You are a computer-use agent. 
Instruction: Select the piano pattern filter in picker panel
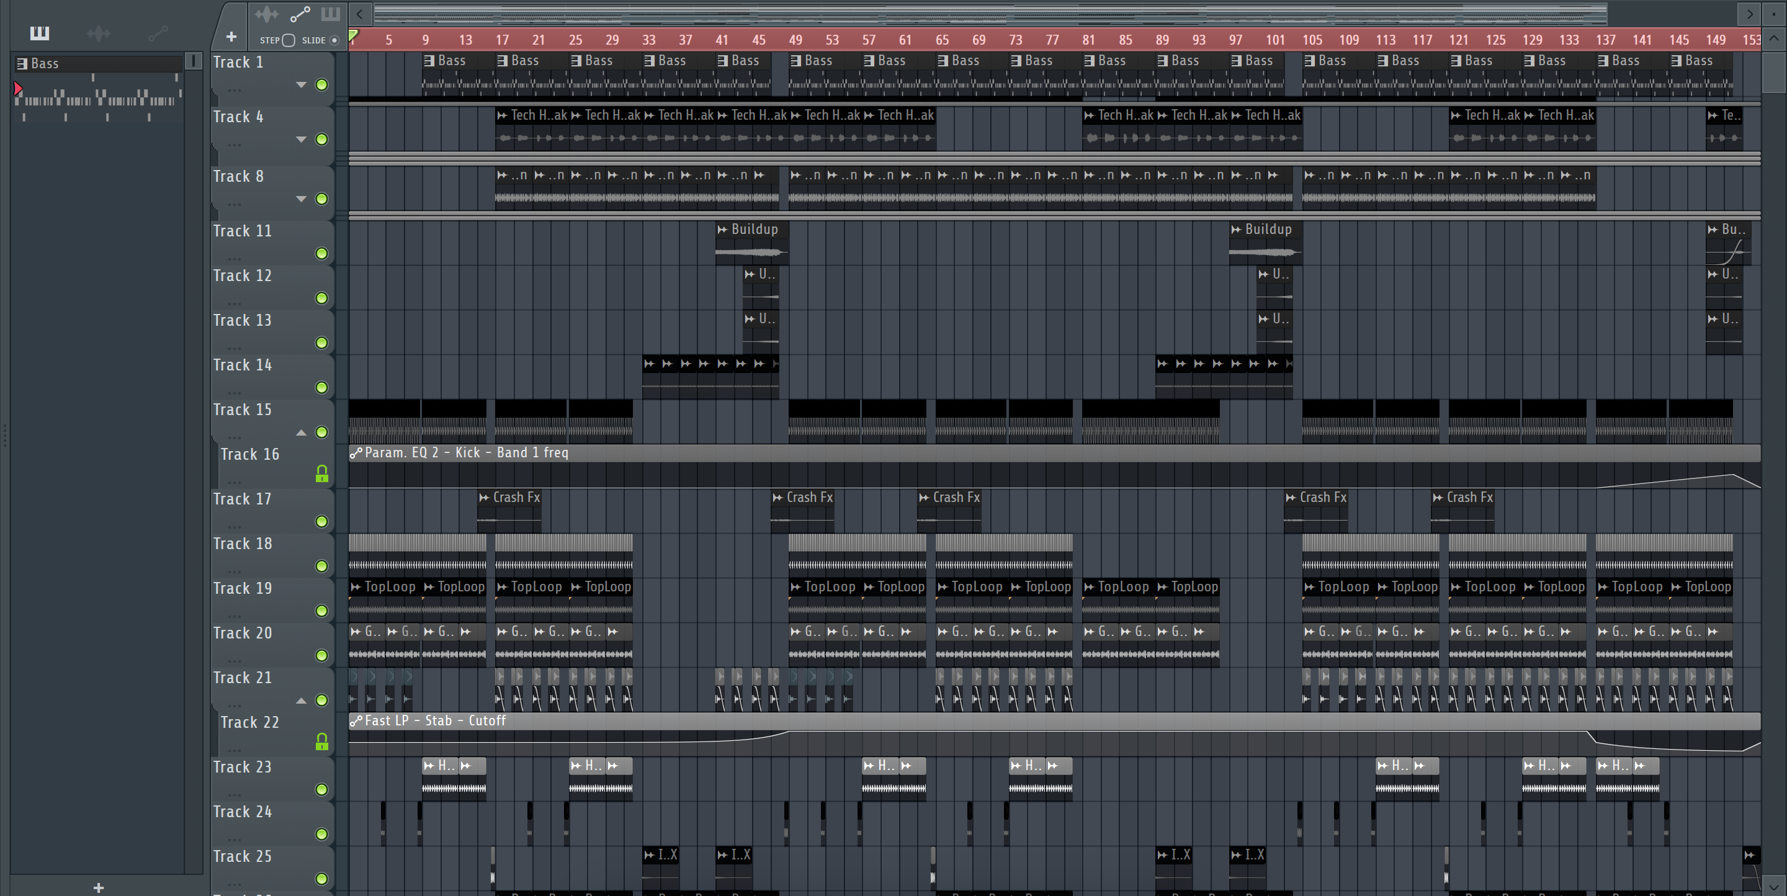tap(40, 33)
